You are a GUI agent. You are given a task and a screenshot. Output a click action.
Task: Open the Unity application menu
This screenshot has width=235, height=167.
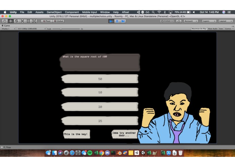click(13, 12)
